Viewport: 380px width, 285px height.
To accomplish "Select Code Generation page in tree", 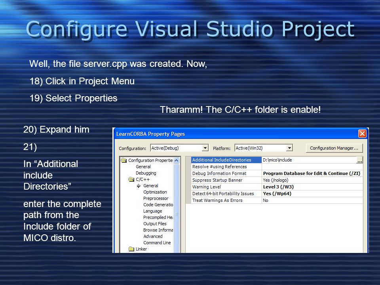I will pos(158,205).
